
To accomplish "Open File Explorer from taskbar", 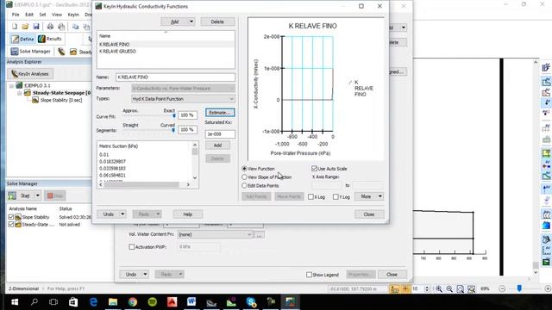I will [x=113, y=302].
